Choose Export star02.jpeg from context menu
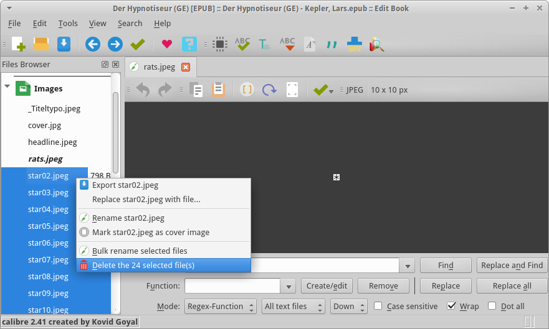Image resolution: width=549 pixels, height=329 pixels. pos(163,185)
